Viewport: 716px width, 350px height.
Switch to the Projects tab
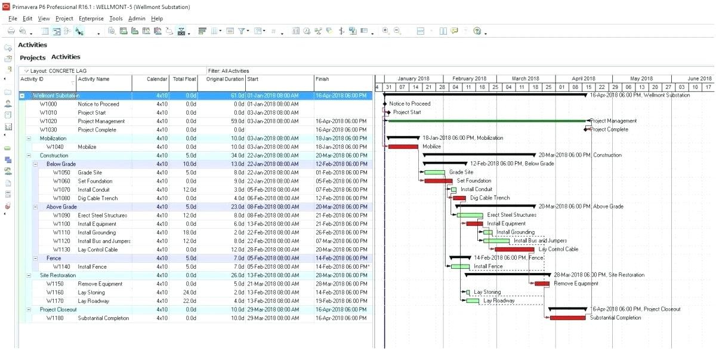pyautogui.click(x=32, y=58)
